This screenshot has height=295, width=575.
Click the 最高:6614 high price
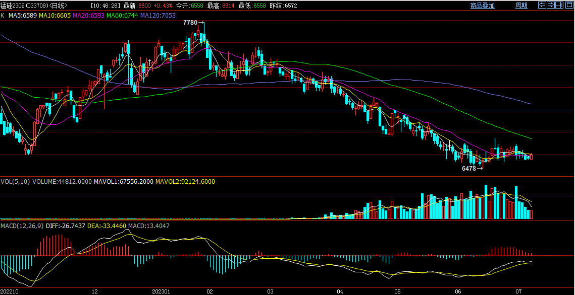click(x=221, y=6)
